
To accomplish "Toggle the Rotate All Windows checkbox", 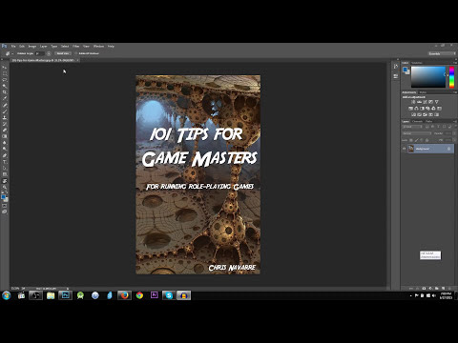I will click(76, 53).
